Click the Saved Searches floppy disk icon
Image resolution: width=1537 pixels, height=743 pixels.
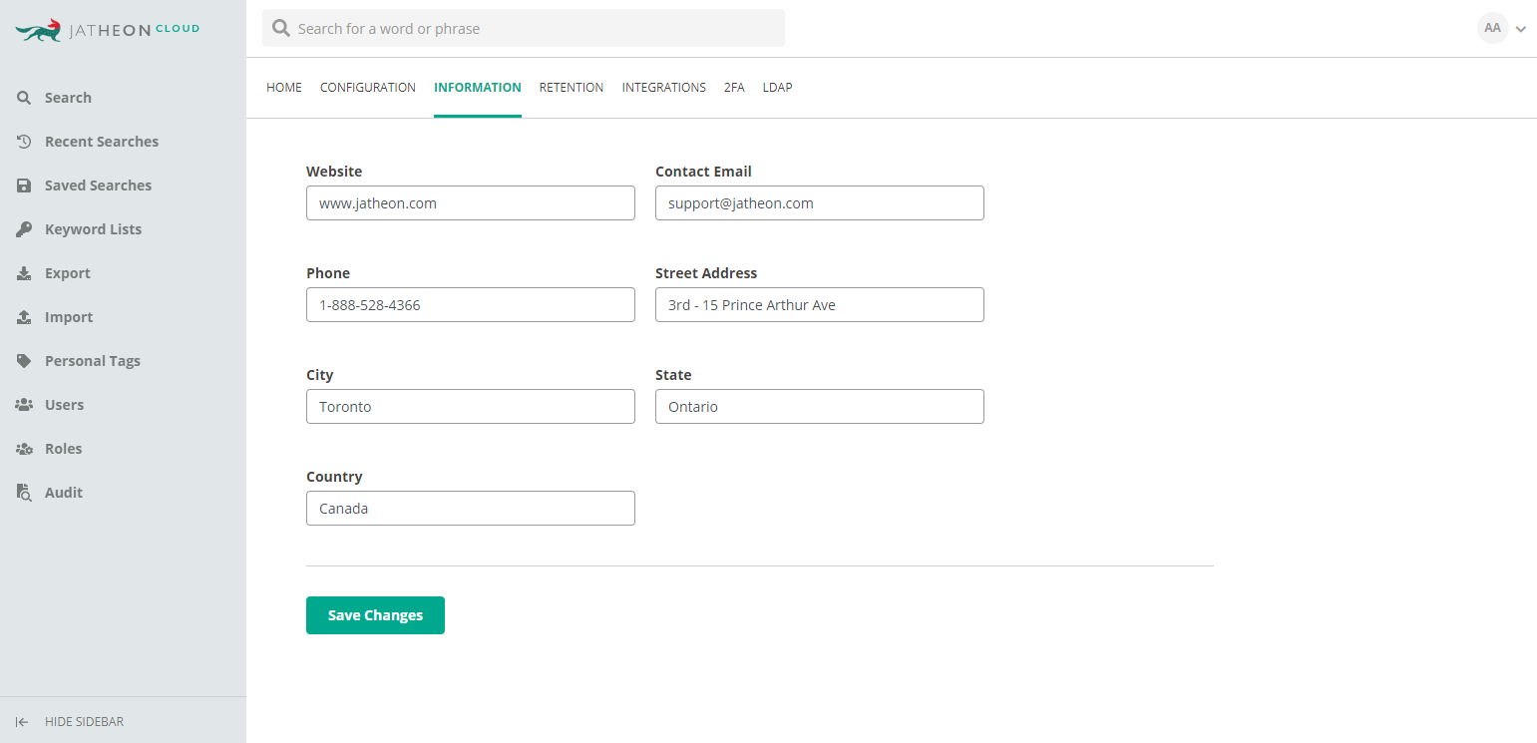coord(24,186)
